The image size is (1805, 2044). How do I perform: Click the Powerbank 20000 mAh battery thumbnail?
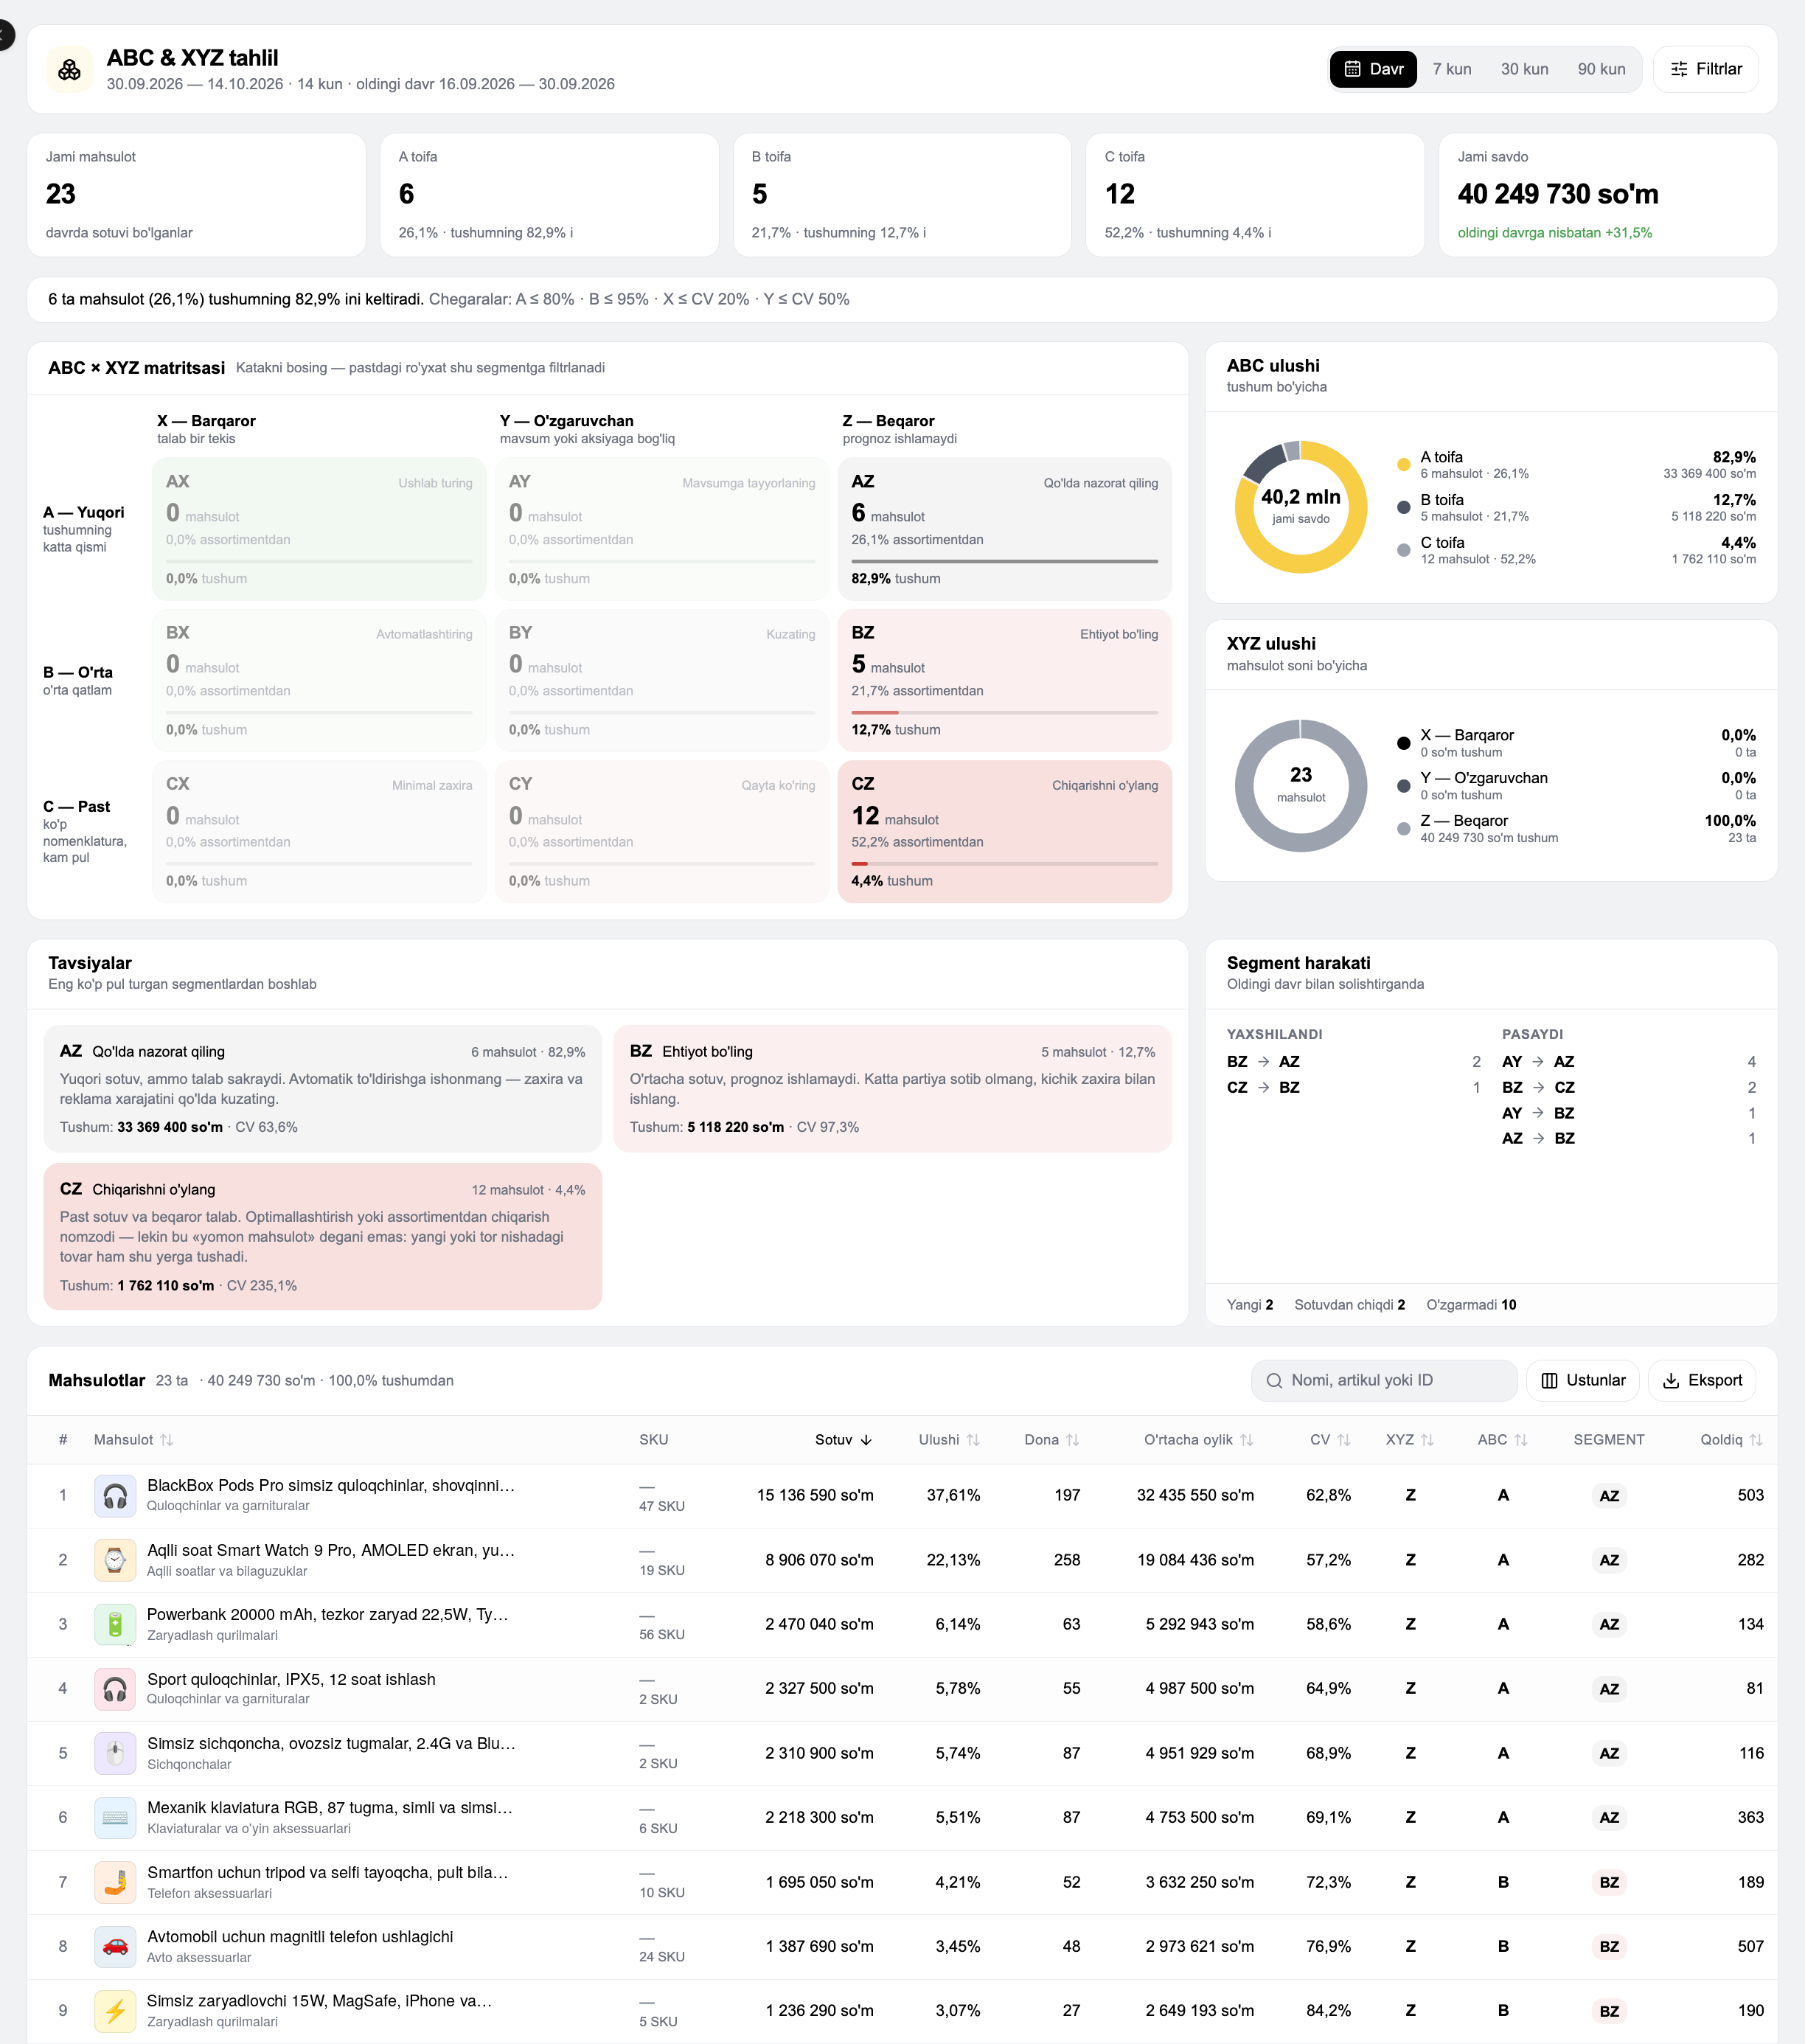pyautogui.click(x=115, y=1624)
